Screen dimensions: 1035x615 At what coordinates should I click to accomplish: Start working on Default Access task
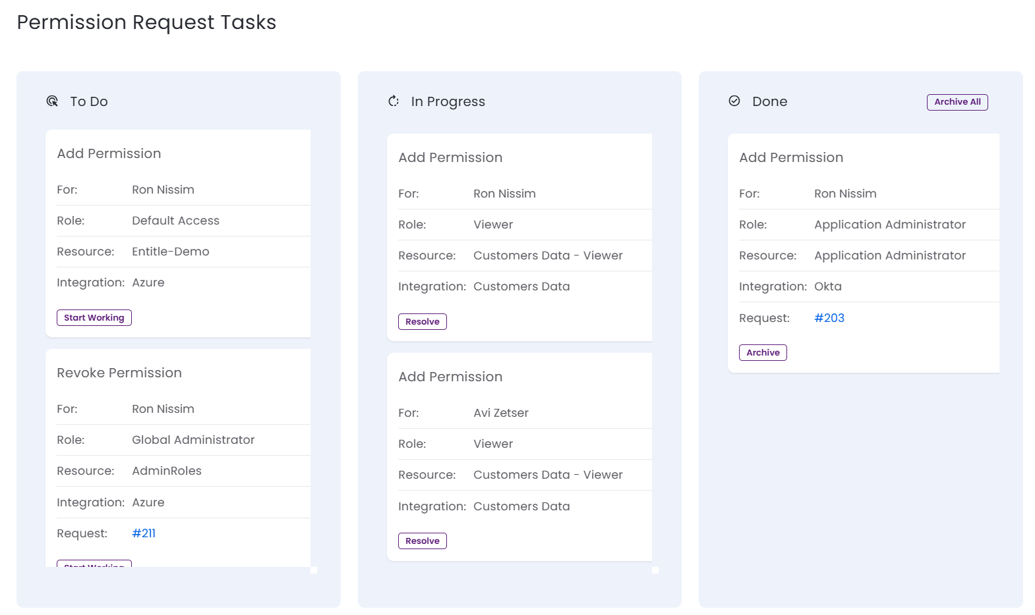[94, 317]
